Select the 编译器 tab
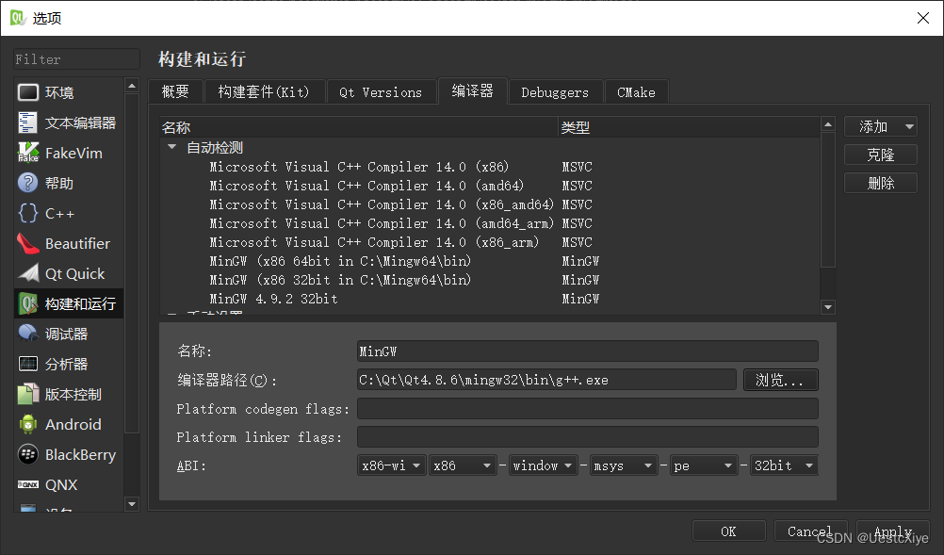The image size is (944, 555). 473,90
